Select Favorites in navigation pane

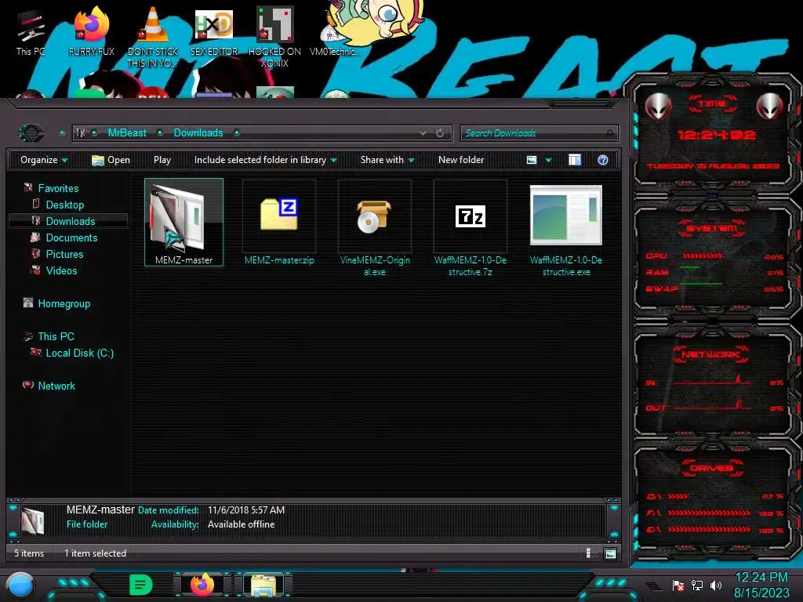coord(58,188)
